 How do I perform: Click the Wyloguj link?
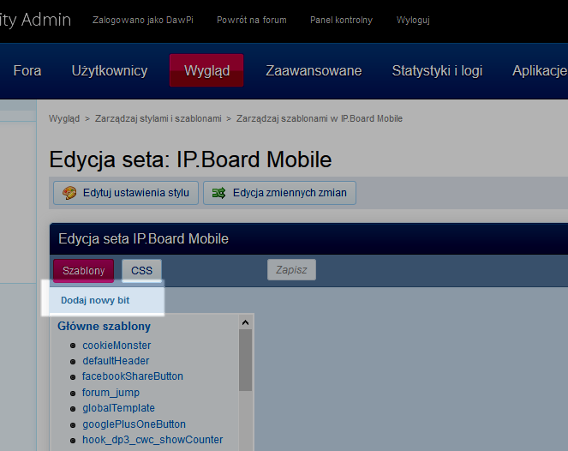[413, 20]
